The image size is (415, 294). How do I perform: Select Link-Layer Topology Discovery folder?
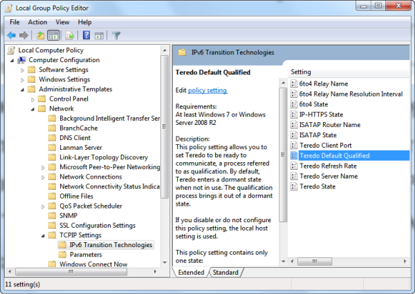(x=104, y=157)
